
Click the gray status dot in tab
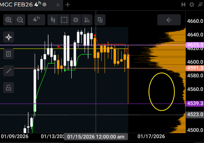click(44, 5)
